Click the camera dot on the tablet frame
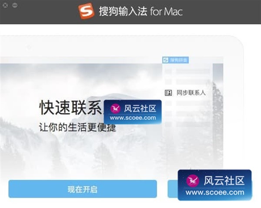The height and width of the screenshot is (208, 261). [x=29, y=47]
